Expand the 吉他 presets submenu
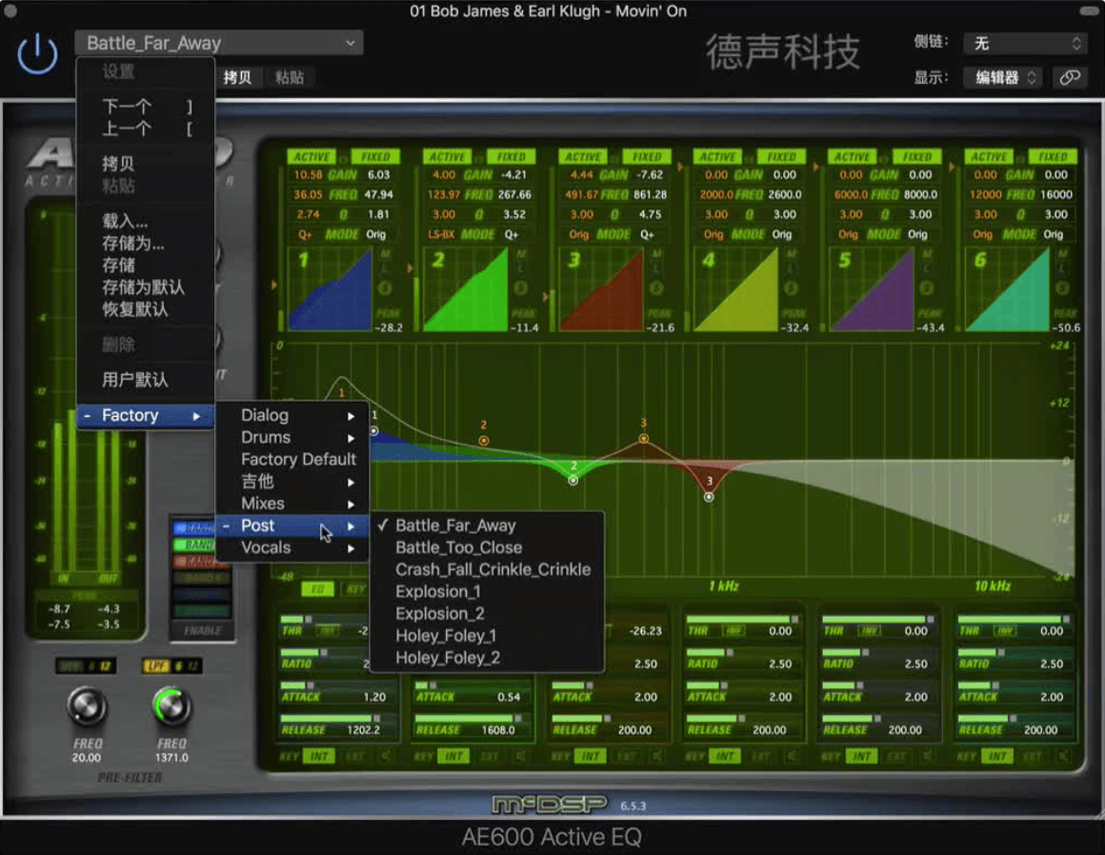 292,482
